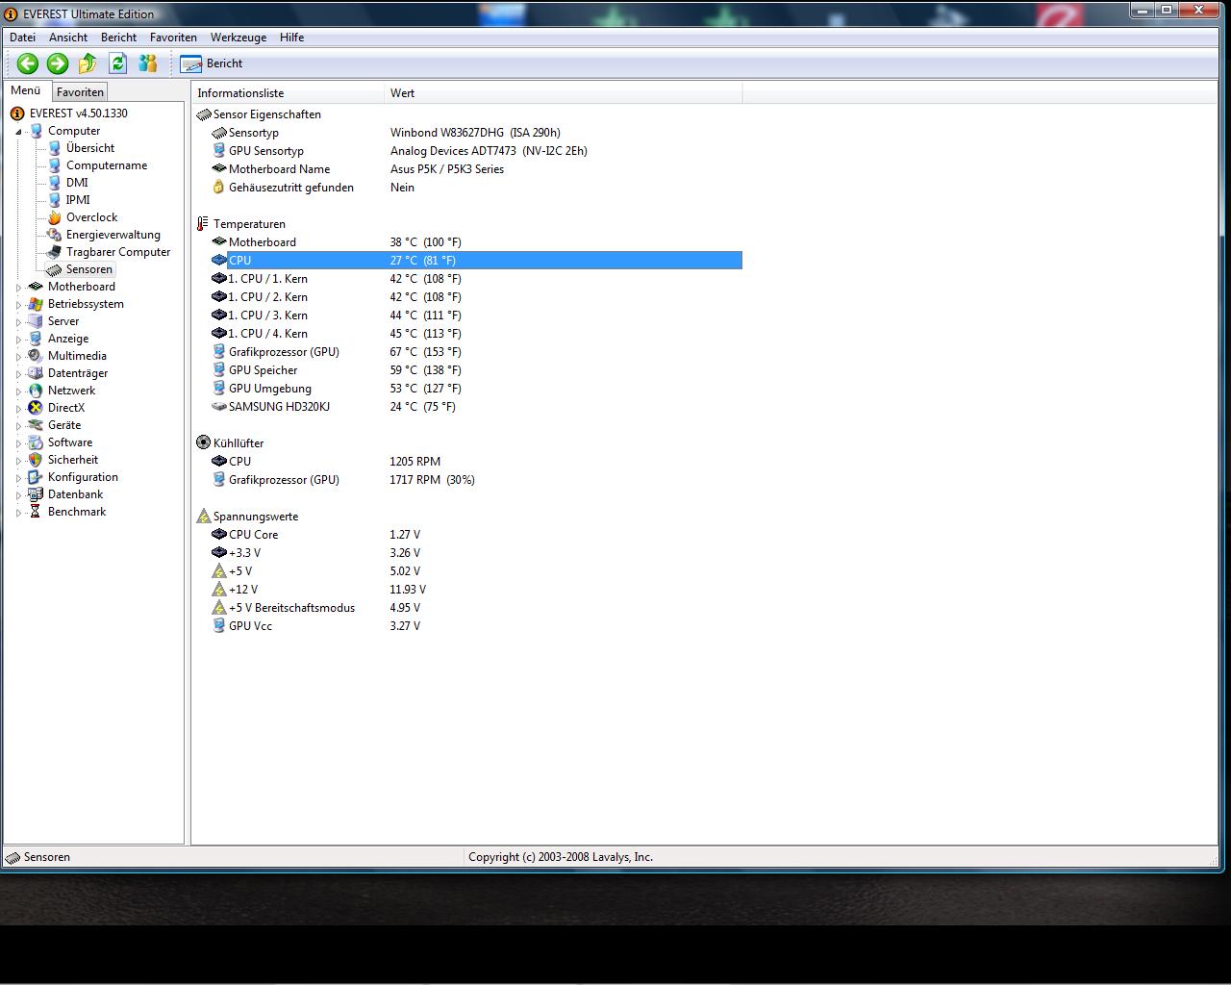Open the Hilfe menu

tap(291, 38)
